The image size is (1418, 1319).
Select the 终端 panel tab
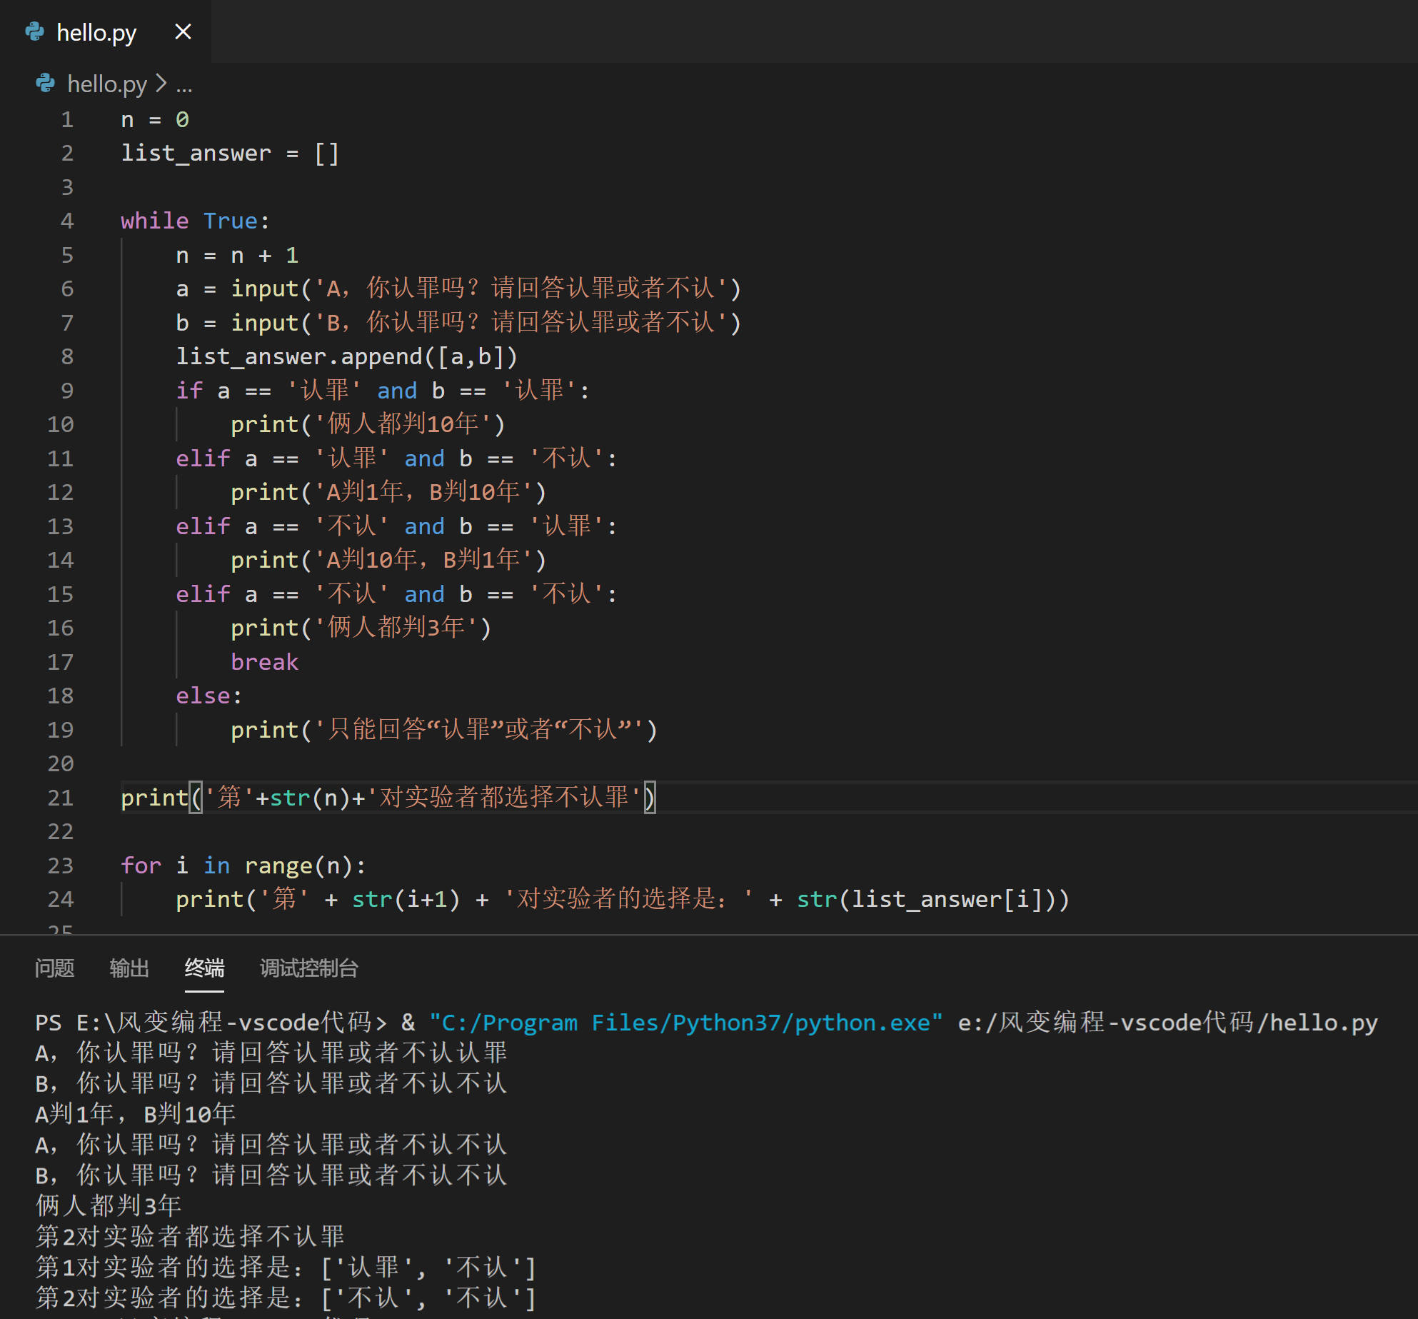pos(203,969)
